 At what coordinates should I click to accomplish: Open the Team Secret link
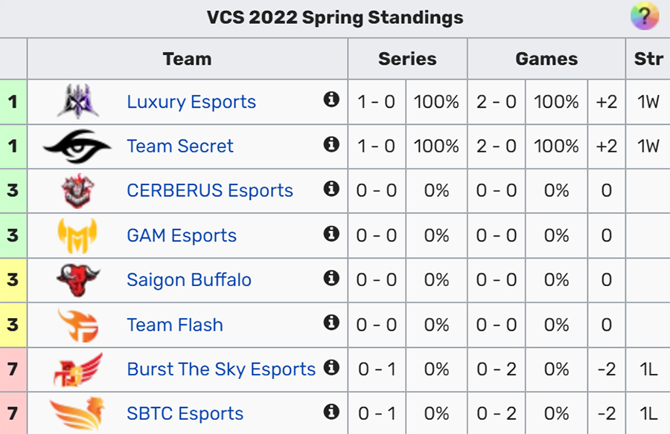click(180, 146)
